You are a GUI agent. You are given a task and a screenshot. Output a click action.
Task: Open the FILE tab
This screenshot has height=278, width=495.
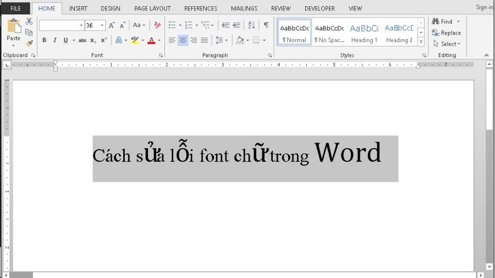pos(16,9)
